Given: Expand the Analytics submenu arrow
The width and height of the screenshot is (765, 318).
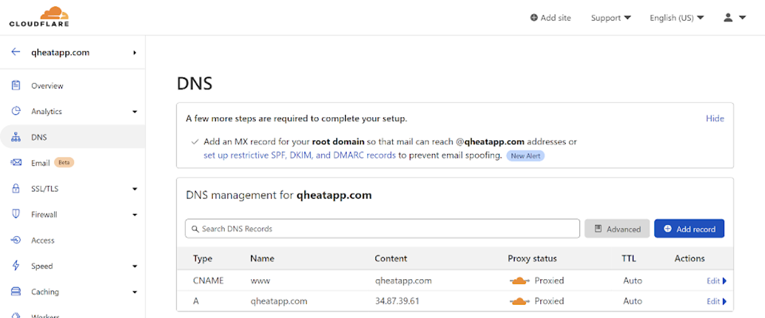Looking at the screenshot, I should 134,112.
